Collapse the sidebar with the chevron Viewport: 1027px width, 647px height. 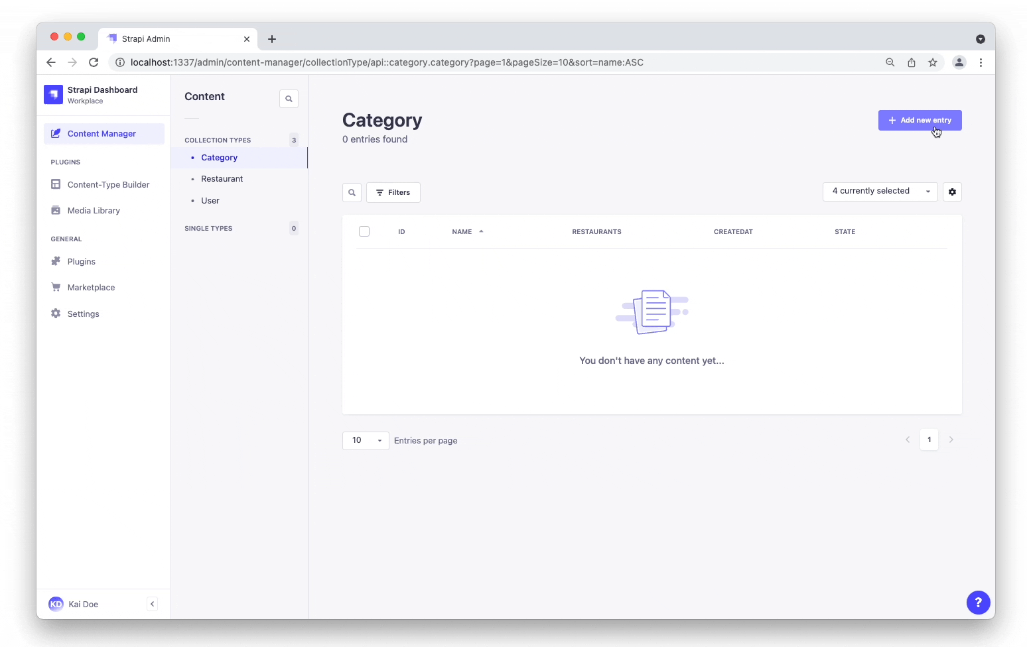coord(152,604)
